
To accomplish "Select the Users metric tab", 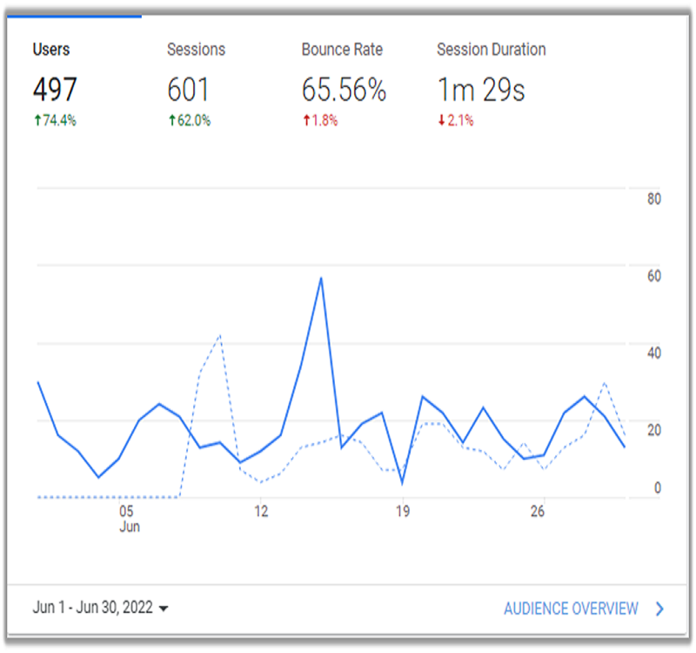I will [51, 50].
